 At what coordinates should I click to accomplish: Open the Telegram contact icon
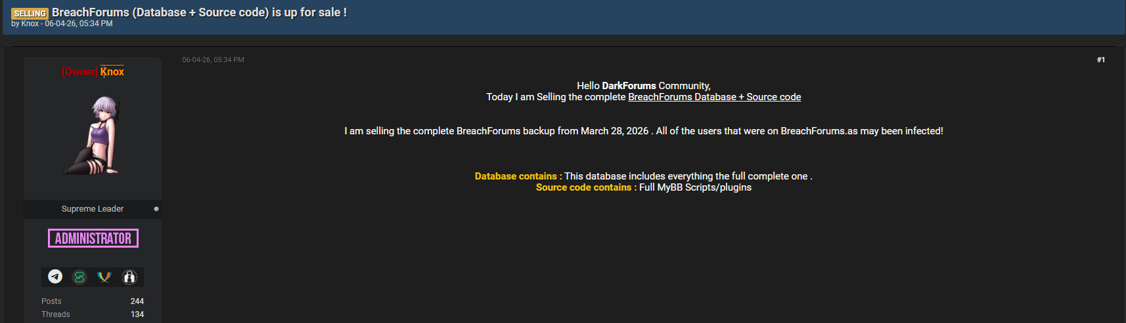pyautogui.click(x=55, y=277)
